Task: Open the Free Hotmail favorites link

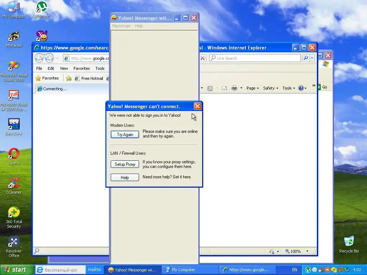Action: point(89,78)
